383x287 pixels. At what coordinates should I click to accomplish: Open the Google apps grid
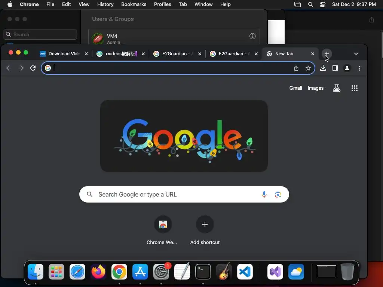(x=355, y=88)
